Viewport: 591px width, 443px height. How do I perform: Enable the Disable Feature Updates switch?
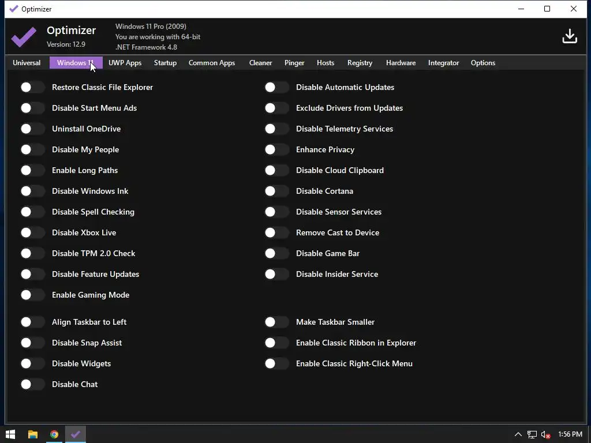point(32,274)
